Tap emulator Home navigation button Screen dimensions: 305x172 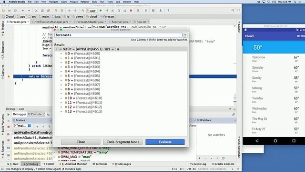pyautogui.click(x=275, y=141)
